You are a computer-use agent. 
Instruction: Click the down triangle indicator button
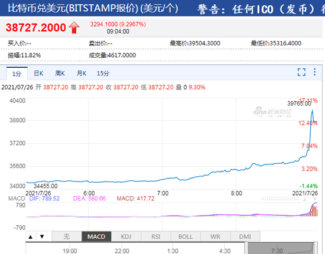pyautogui.click(x=42, y=237)
